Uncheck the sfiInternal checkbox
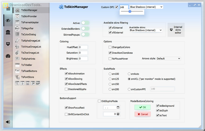205x131 pixels. point(110,28)
